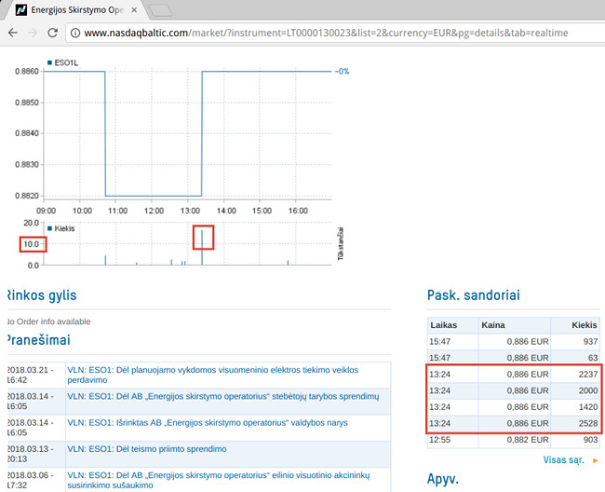Click the Apyv. section heading
The height and width of the screenshot is (492, 605).
(442, 479)
